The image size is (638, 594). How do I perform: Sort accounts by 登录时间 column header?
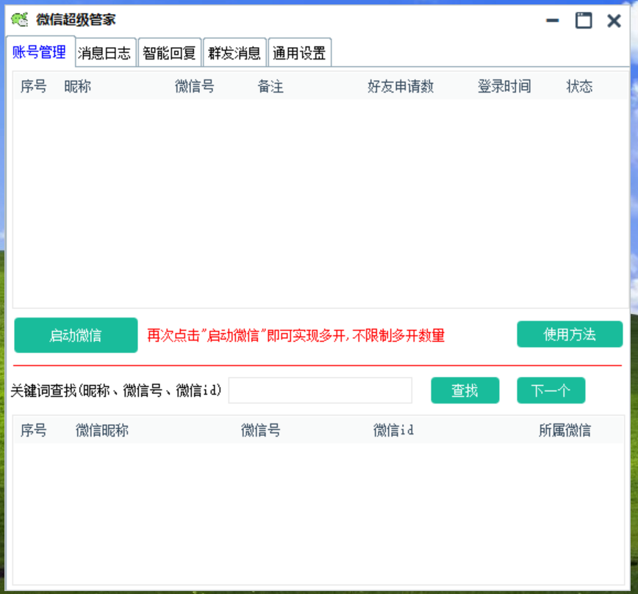[x=504, y=87]
